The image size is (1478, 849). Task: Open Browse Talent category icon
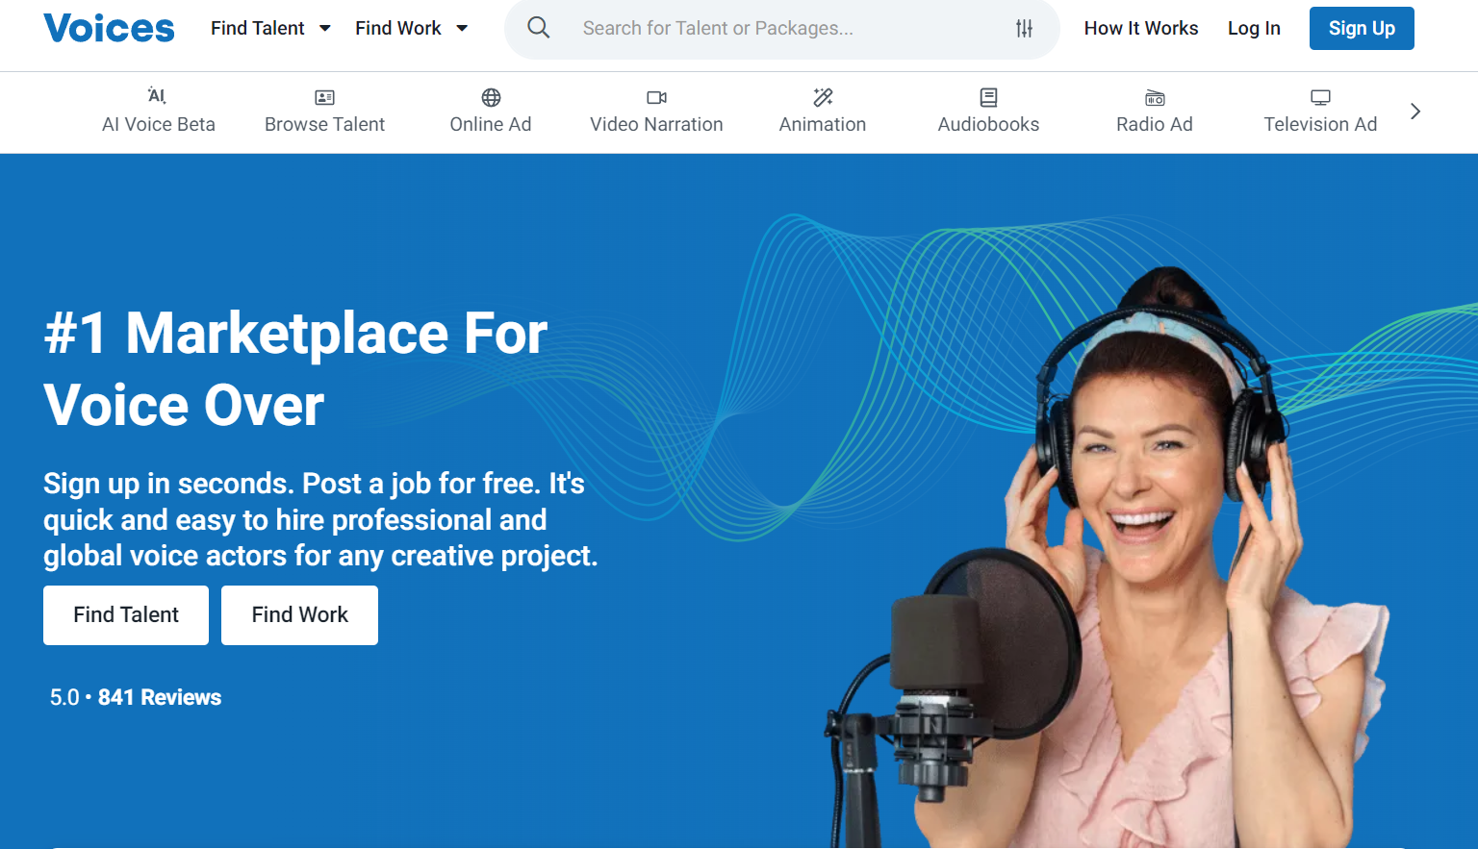[x=324, y=97]
